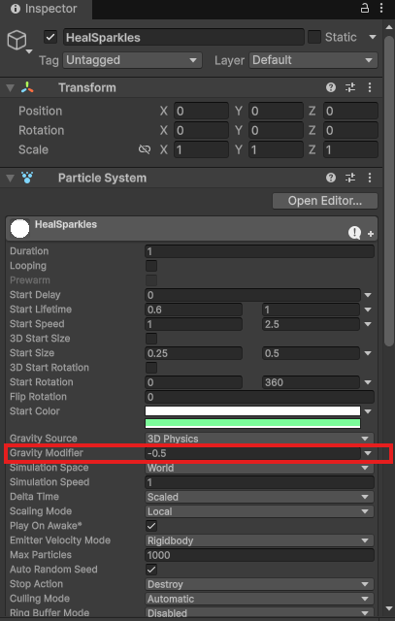Click the Duration field

259,251
